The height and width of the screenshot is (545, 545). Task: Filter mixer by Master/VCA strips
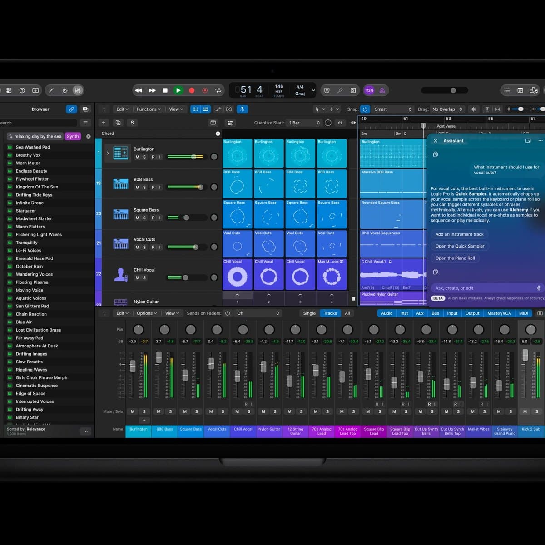point(499,313)
